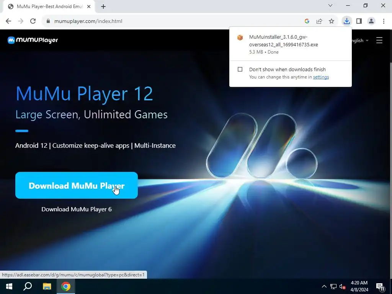Image resolution: width=392 pixels, height=294 pixels.
Task: Bookmark this page with the star
Action: click(332, 21)
